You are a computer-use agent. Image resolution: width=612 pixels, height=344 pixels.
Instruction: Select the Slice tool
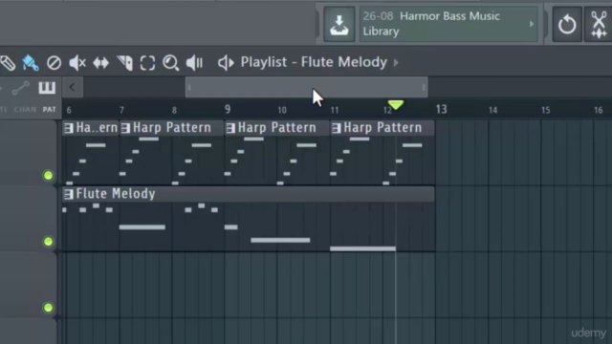pyautogui.click(x=124, y=63)
